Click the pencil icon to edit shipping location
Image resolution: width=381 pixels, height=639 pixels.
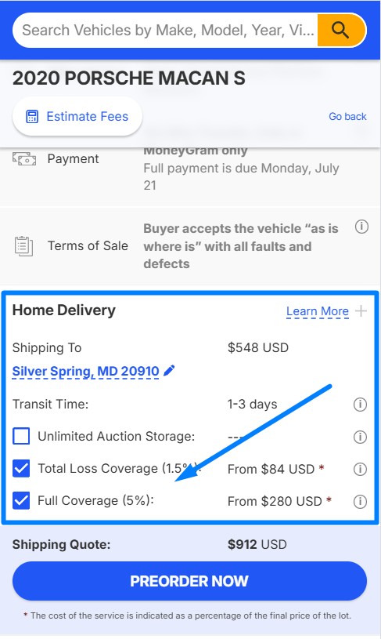pyautogui.click(x=169, y=371)
